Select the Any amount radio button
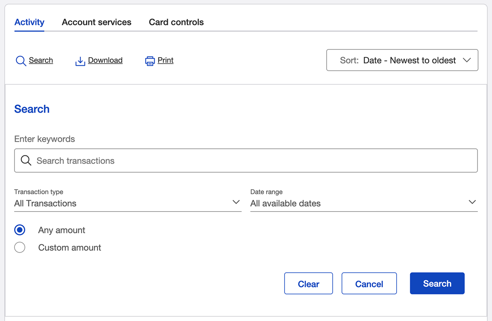Screen dimensions: 492x321 click(20, 230)
